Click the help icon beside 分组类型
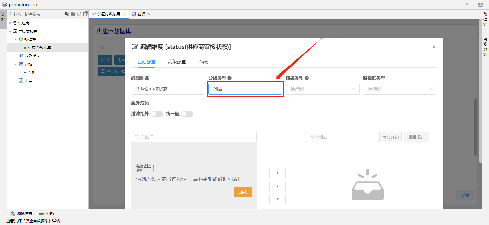 pyautogui.click(x=229, y=78)
